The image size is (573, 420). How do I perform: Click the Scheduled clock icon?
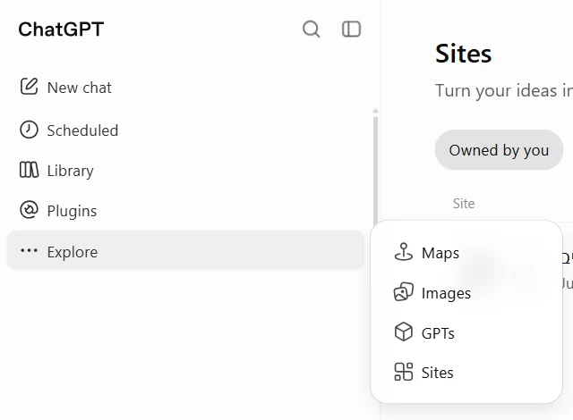pyautogui.click(x=29, y=130)
